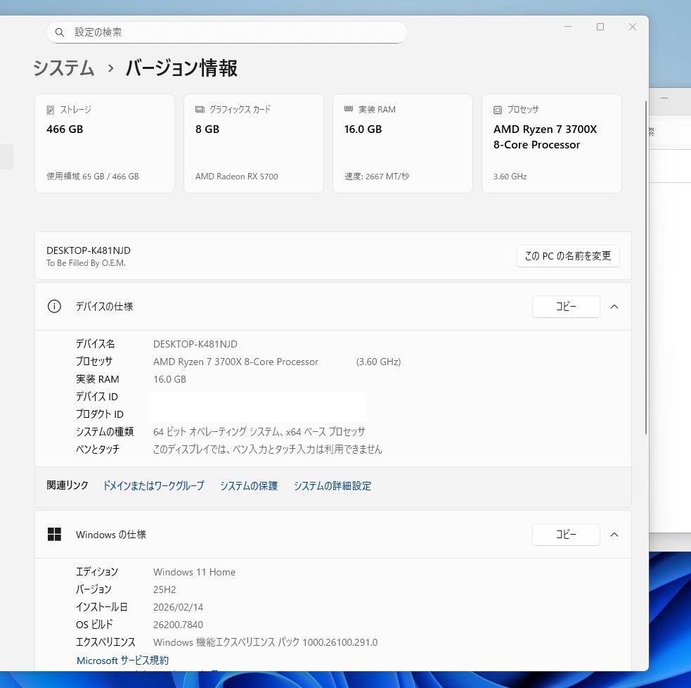Screen dimensions: 691x688
Task: Click the magnifier icon in the search bar
Action: [60, 32]
